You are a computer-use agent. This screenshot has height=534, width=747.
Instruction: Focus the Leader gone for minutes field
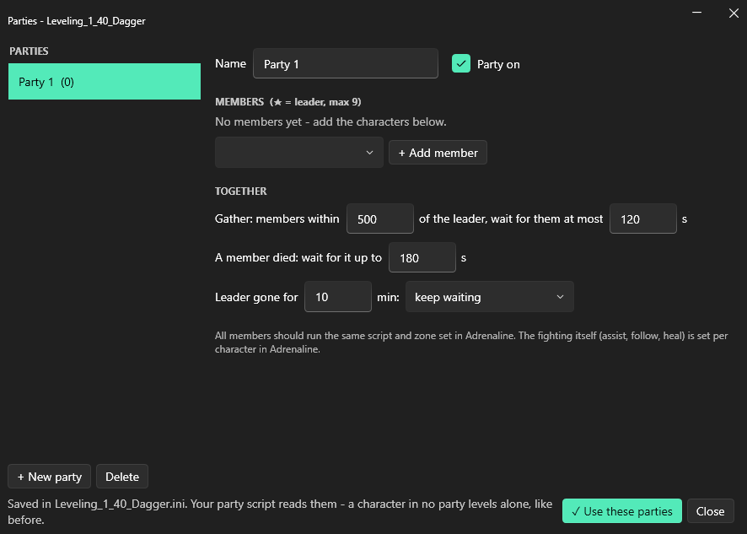pos(338,297)
